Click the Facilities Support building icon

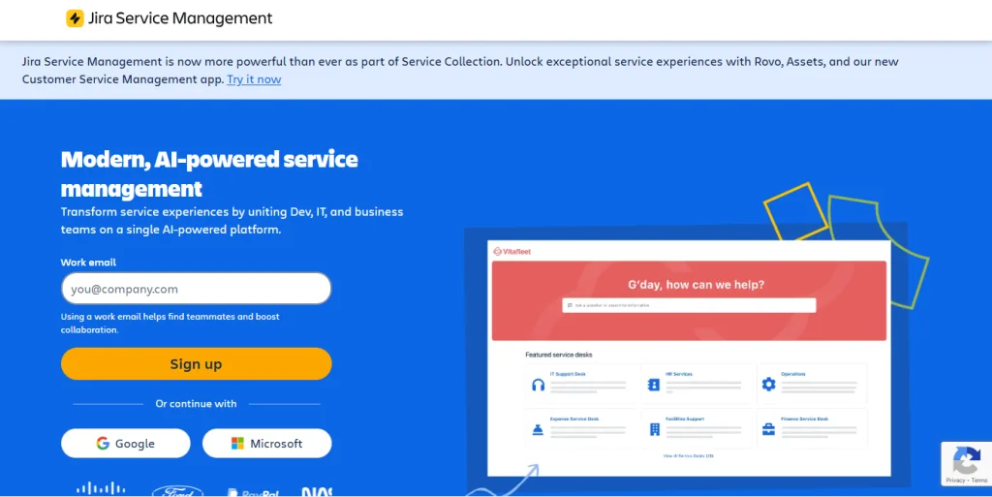click(654, 430)
